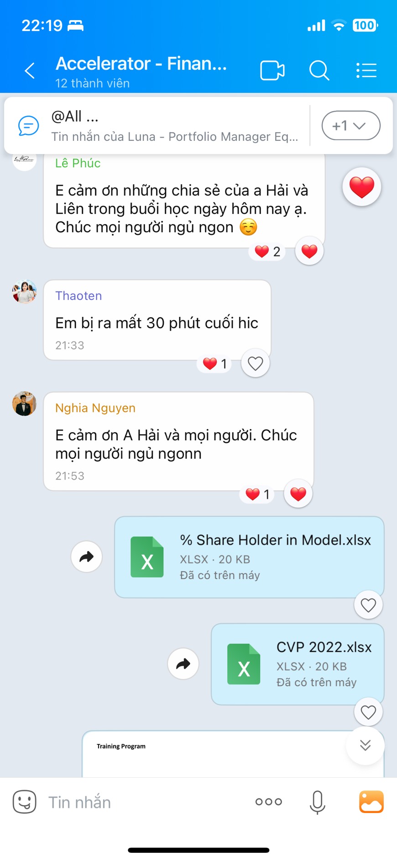Open sticker and emoji picker
The image size is (397, 861).
point(24,802)
